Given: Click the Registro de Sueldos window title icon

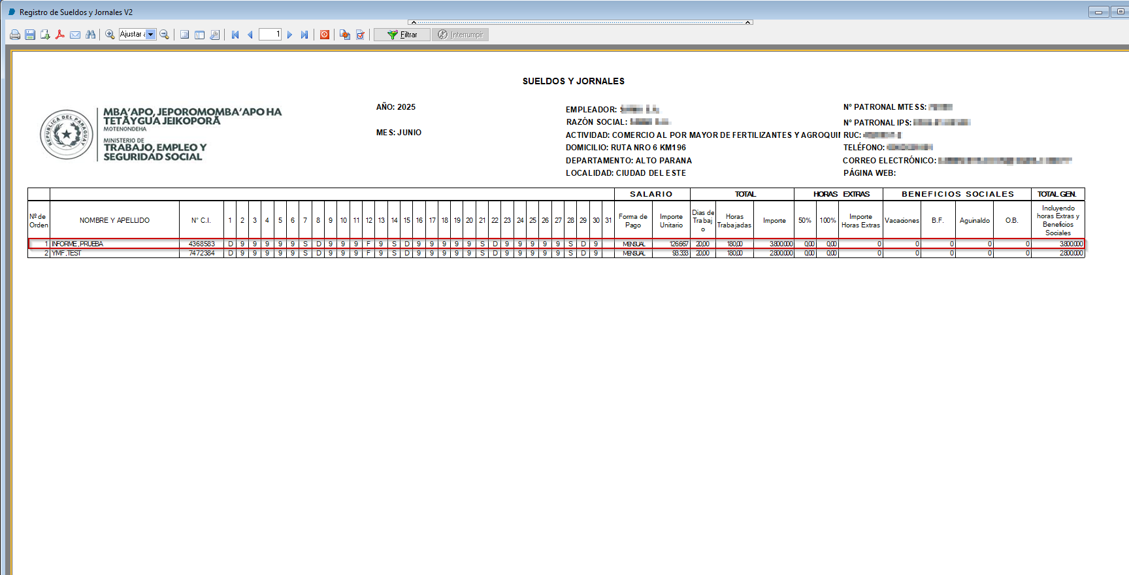Looking at the screenshot, I should [11, 12].
